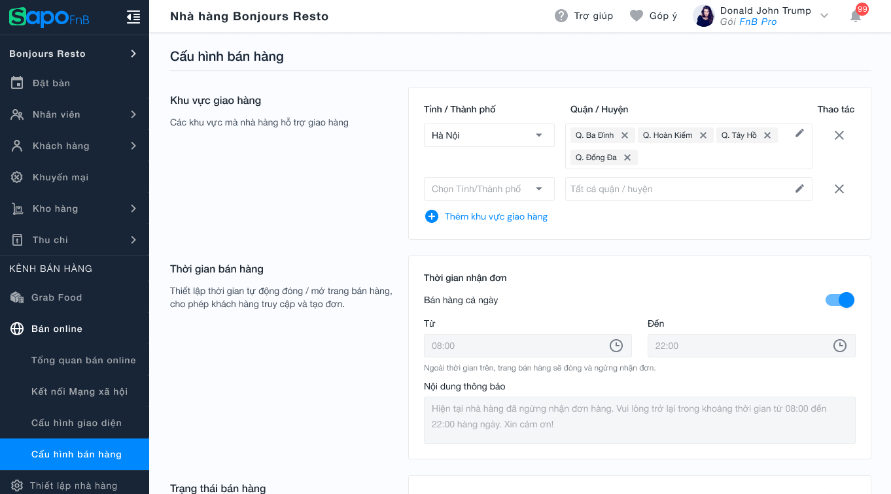Expand the Donald John Trump account menu
Viewport: 891px width, 494px height.
click(824, 16)
